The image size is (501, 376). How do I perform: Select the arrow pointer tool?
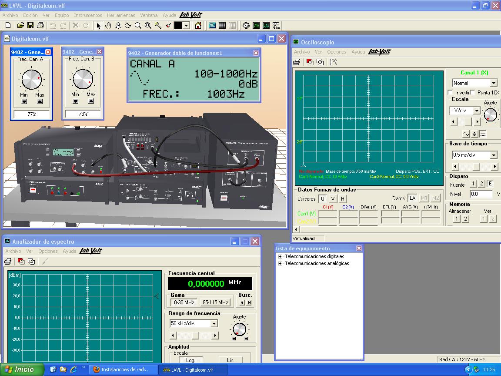point(98,26)
